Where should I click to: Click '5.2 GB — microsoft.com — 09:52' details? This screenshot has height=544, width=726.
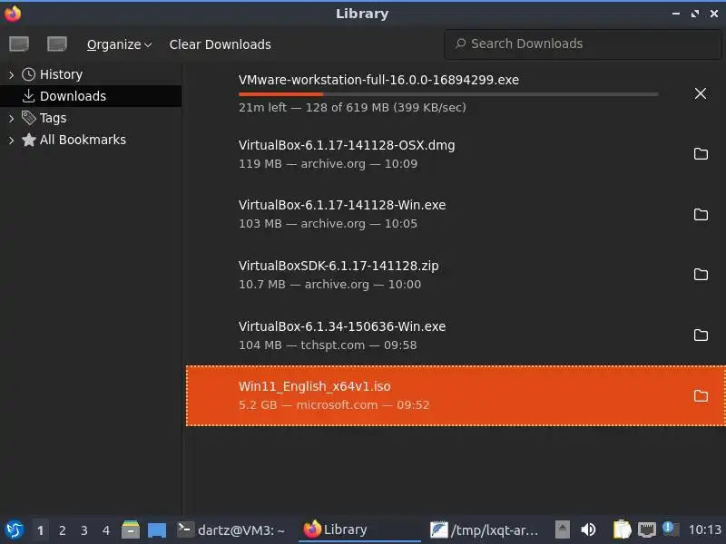point(334,405)
